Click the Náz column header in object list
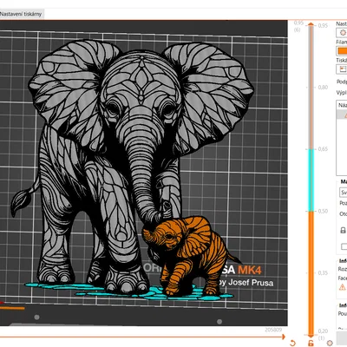Screen dimensions: 347x347 pyautogui.click(x=343, y=105)
